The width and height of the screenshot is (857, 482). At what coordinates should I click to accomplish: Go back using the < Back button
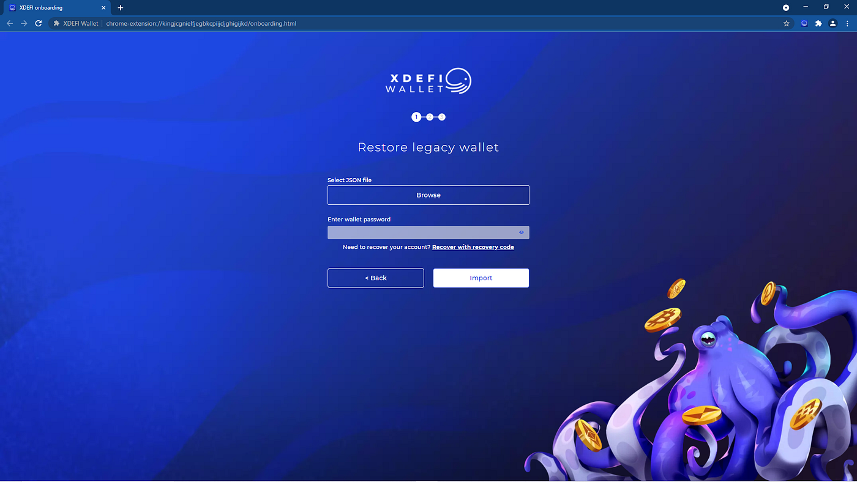376,278
